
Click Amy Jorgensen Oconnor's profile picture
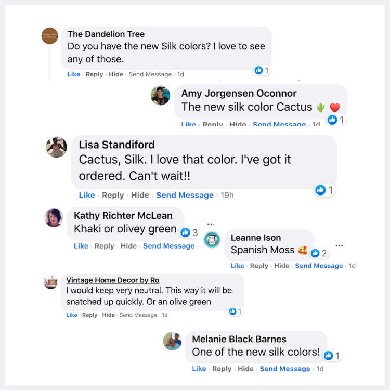[x=161, y=95]
